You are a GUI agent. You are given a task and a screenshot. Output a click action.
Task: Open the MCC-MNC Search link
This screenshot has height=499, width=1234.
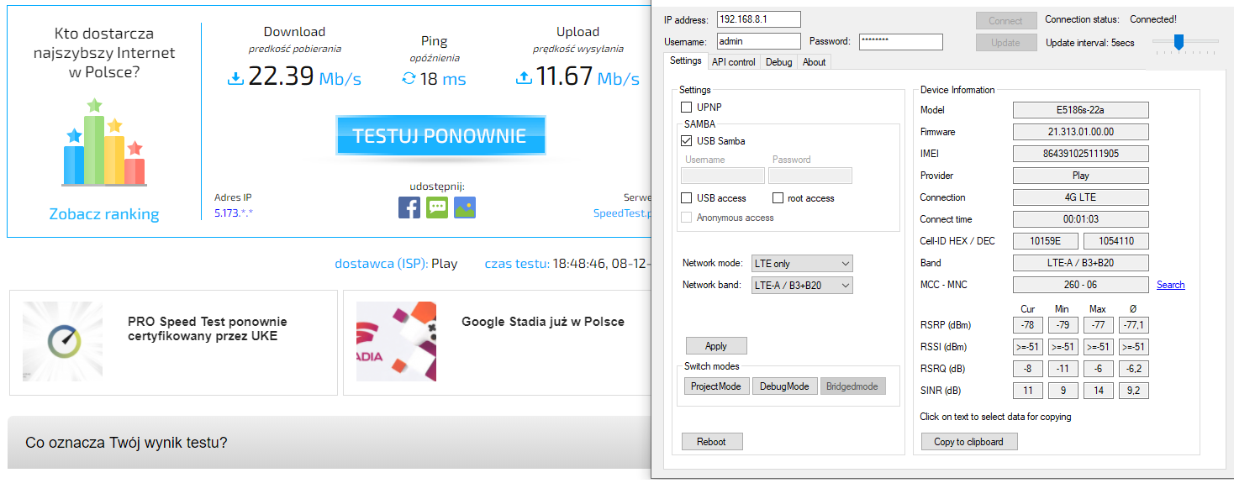click(x=1170, y=285)
